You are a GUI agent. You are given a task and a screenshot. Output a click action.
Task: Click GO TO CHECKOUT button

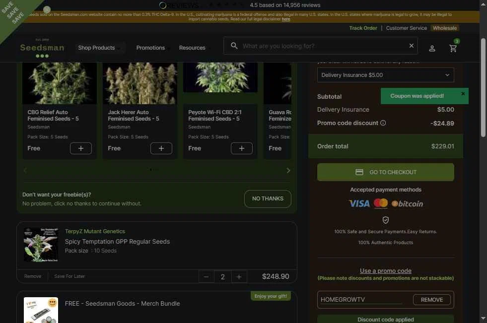[385, 172]
